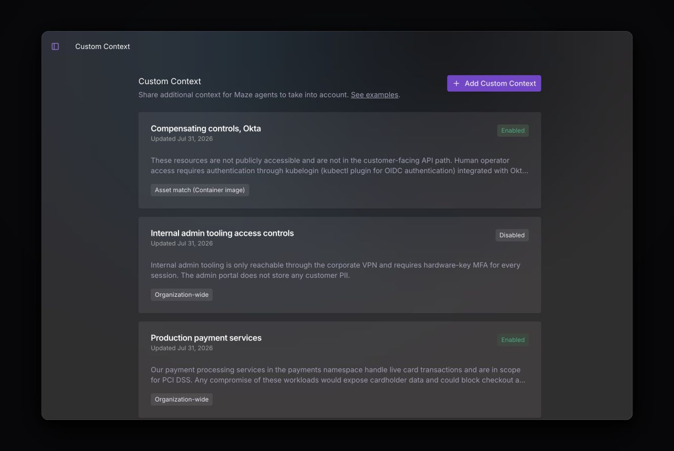Open the Production payment services card title
This screenshot has height=451, width=674.
pyautogui.click(x=206, y=338)
